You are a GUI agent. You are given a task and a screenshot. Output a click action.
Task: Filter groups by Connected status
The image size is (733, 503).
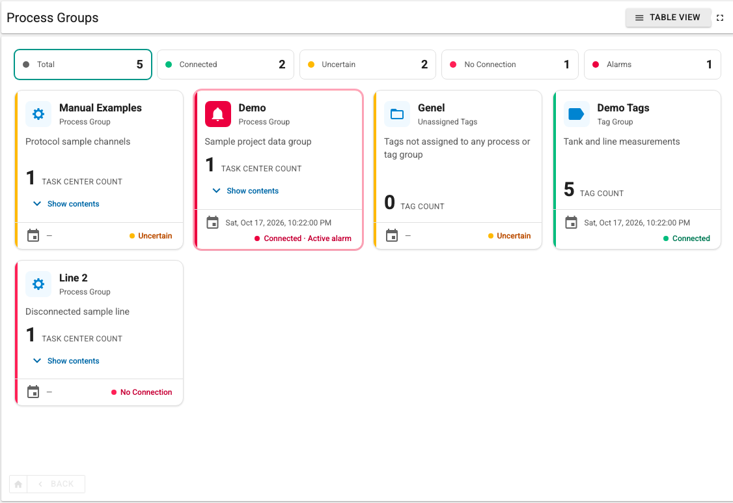[225, 65]
